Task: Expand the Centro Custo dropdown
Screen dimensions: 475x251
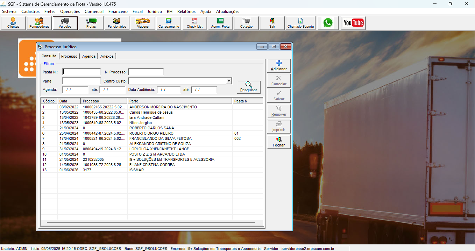Action: 229,81
